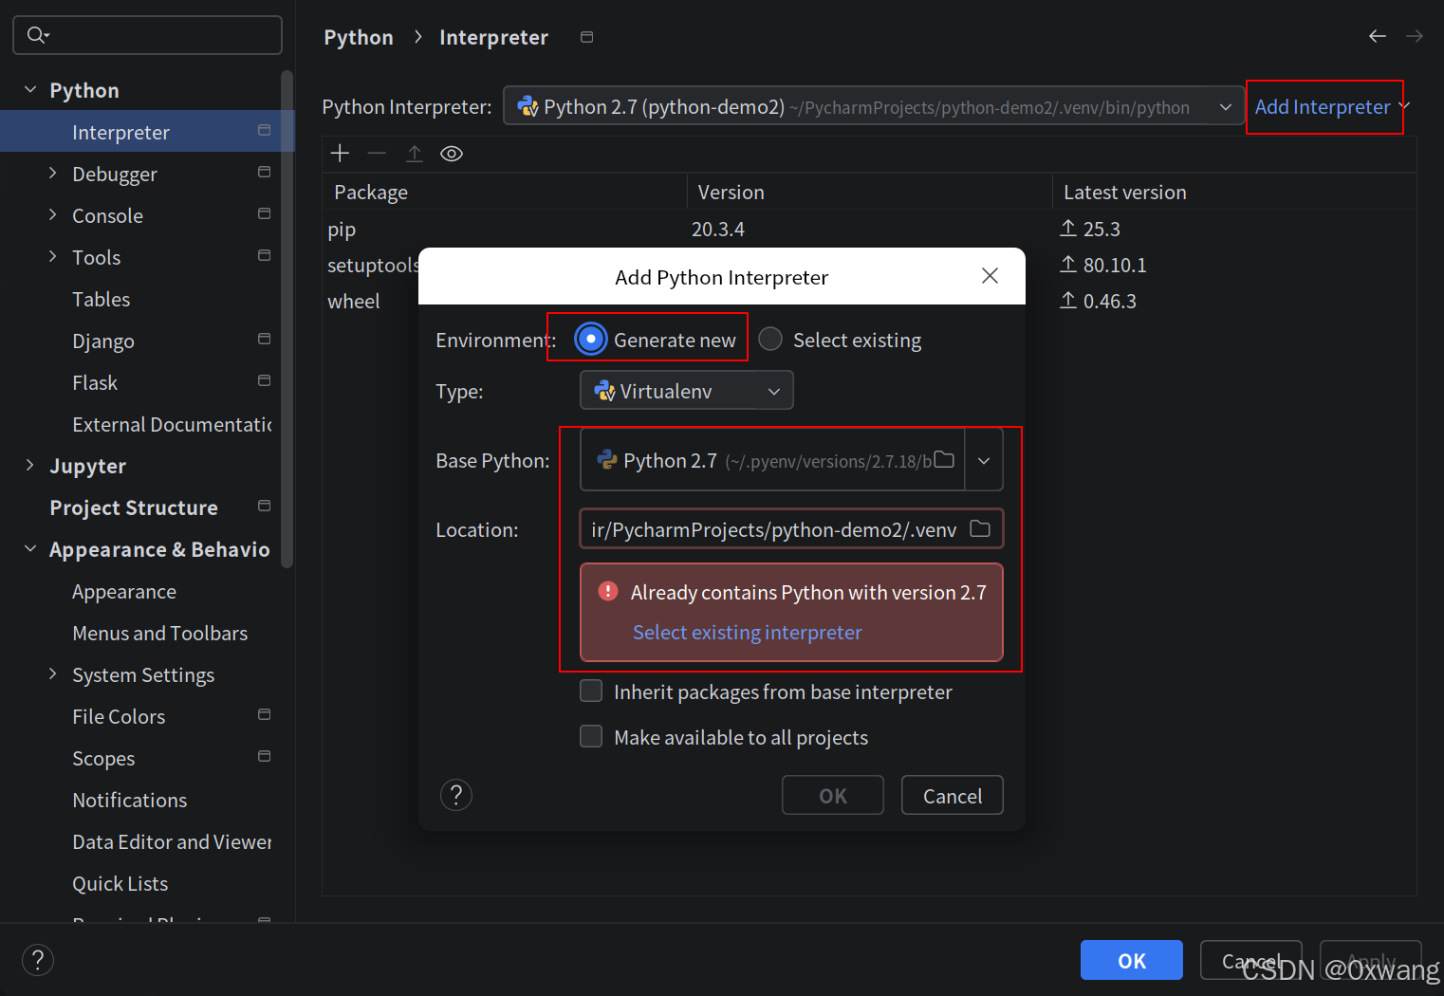
Task: Click the project icon beside Debugger in sidebar
Action: [265, 173]
